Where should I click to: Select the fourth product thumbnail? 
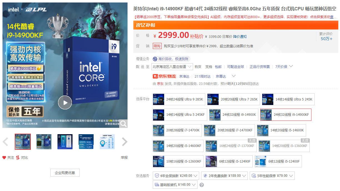86,142
